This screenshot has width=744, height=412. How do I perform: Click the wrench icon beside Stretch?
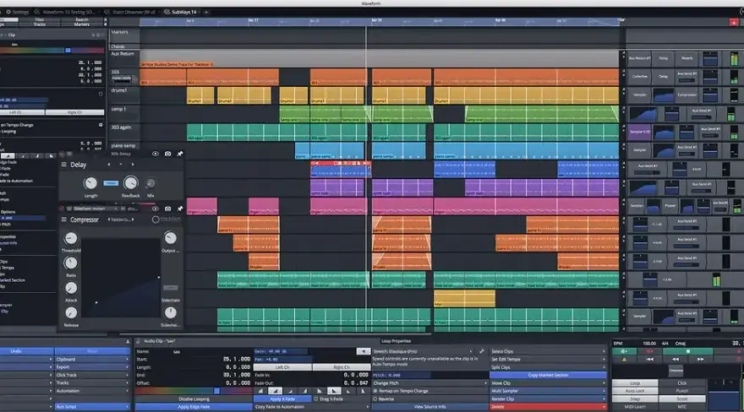[x=482, y=351]
